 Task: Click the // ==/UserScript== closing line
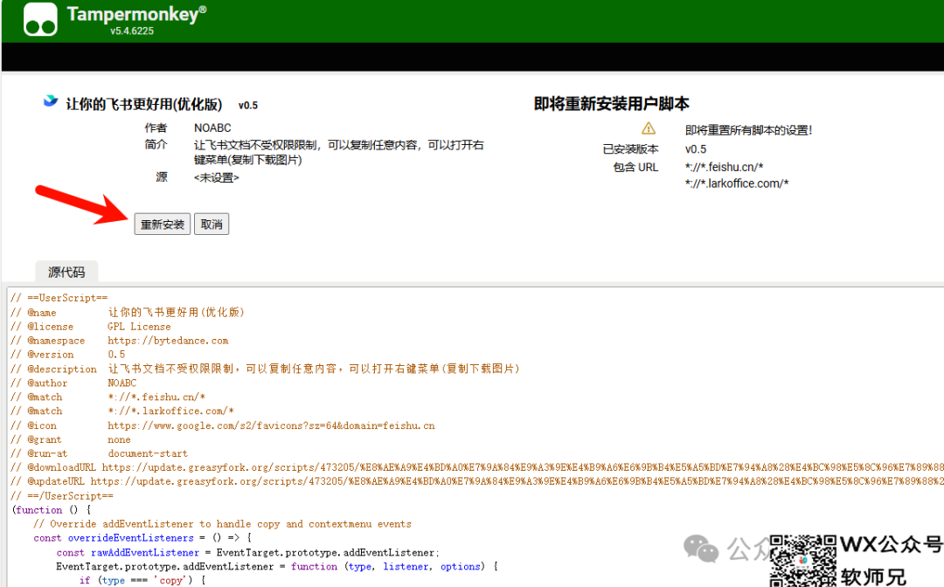(x=62, y=496)
